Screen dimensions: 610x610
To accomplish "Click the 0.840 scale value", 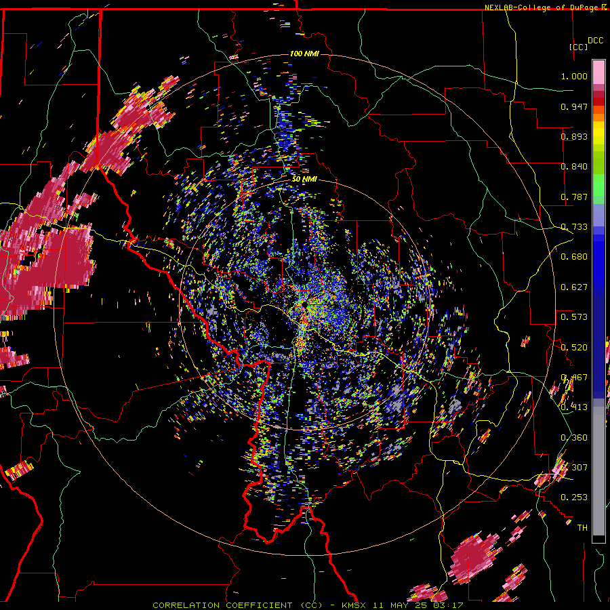I will pyautogui.click(x=574, y=167).
